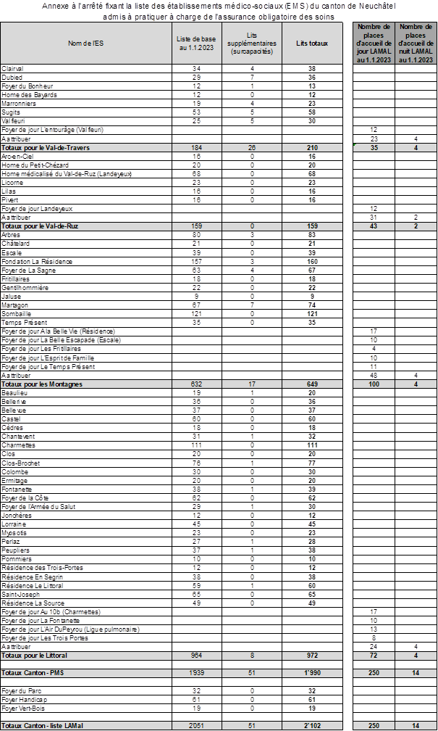Select the 'Castel' establishment name
Image resolution: width=438 pixels, height=731 pixels.
coord(11,419)
